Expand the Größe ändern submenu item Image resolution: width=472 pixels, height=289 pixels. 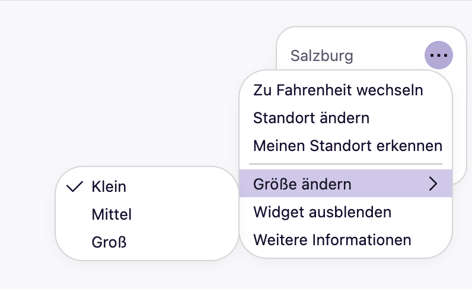(x=346, y=184)
